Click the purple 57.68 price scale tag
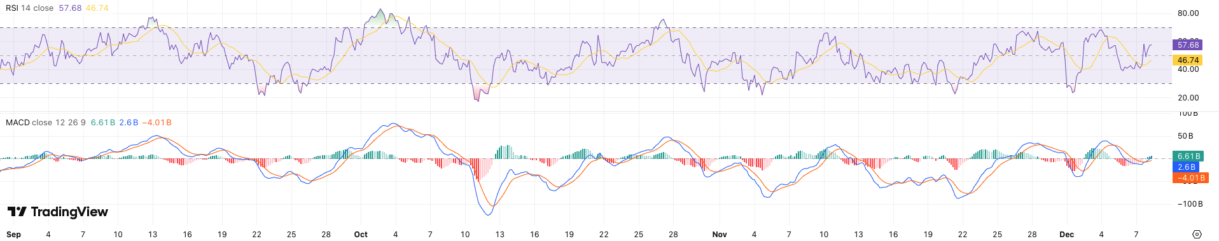Viewport: 1219px width, 241px height. 1187,45
